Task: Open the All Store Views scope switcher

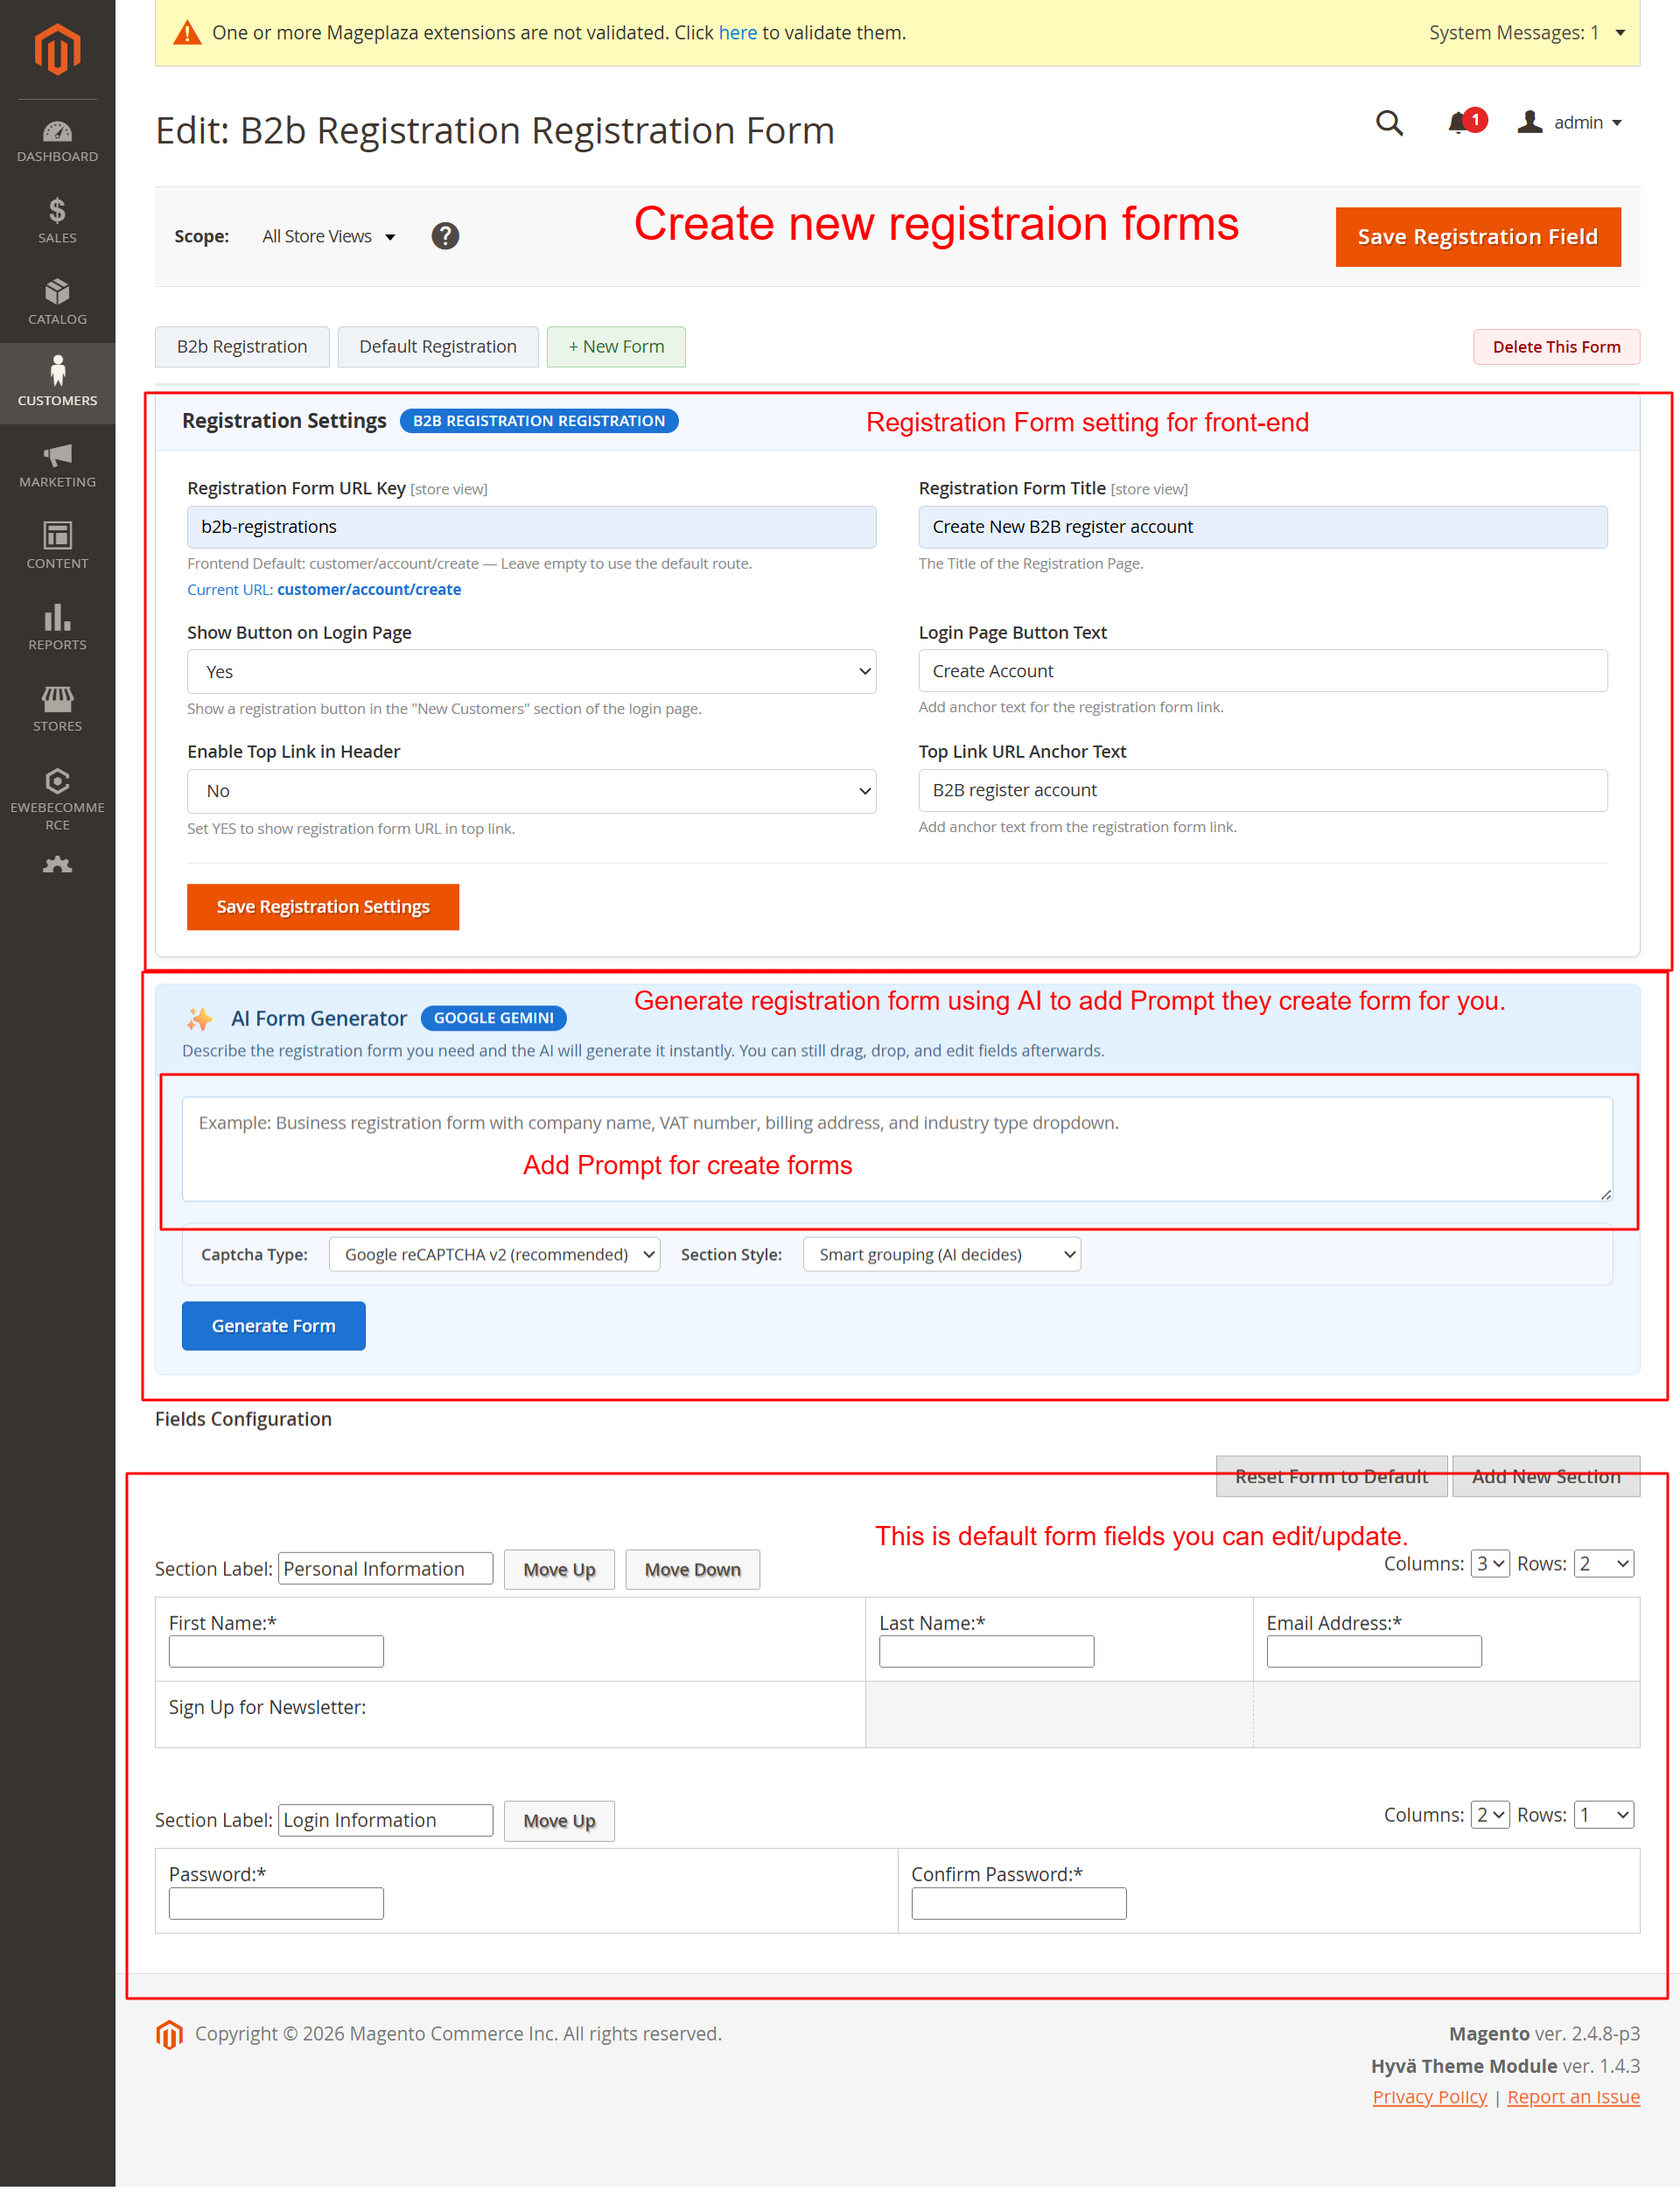Action: click(x=328, y=236)
